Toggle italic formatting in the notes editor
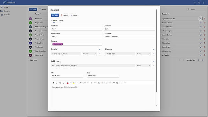208x117 pixels. pyautogui.click(x=57, y=83)
